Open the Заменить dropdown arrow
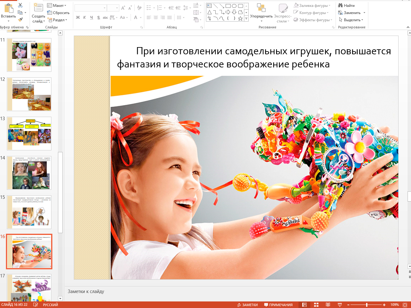411x308 pixels. 364,13
